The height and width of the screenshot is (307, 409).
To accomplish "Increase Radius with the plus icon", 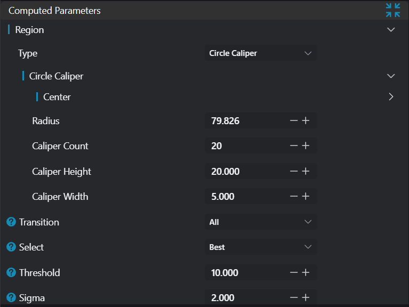I will click(306, 121).
